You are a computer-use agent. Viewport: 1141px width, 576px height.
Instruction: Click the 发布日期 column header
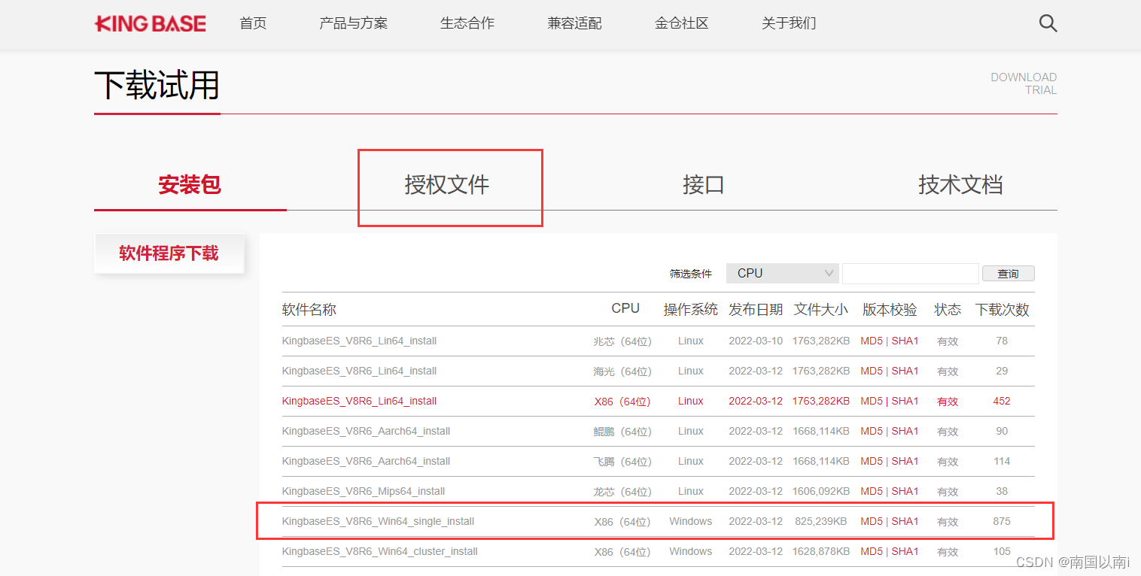[x=756, y=309]
